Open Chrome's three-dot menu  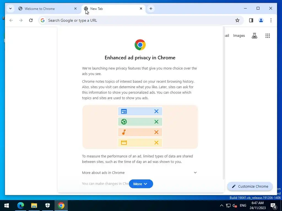271,20
